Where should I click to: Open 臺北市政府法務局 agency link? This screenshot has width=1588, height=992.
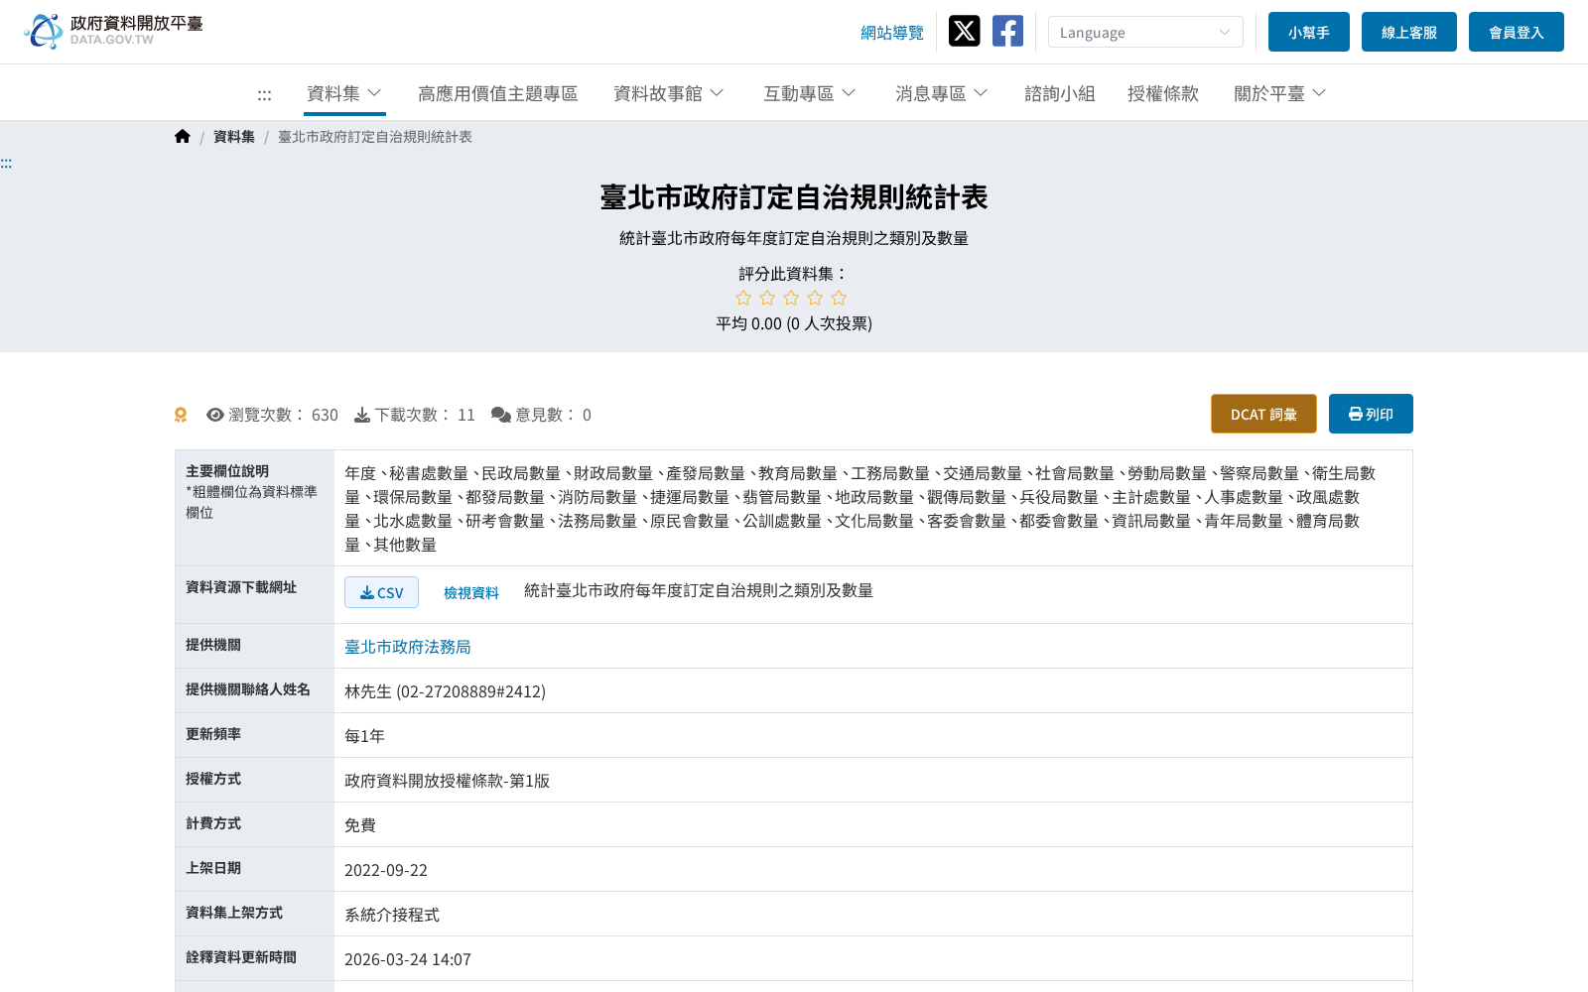[x=408, y=647]
